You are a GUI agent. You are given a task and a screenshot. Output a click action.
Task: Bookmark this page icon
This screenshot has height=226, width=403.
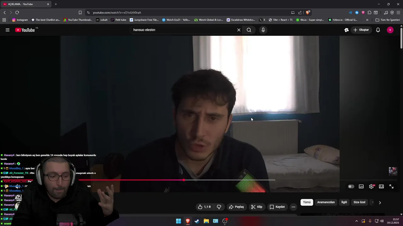coord(80,13)
